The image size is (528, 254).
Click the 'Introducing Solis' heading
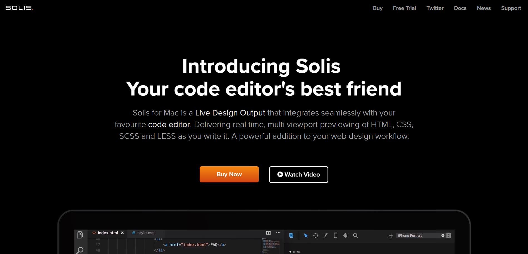[x=261, y=66]
